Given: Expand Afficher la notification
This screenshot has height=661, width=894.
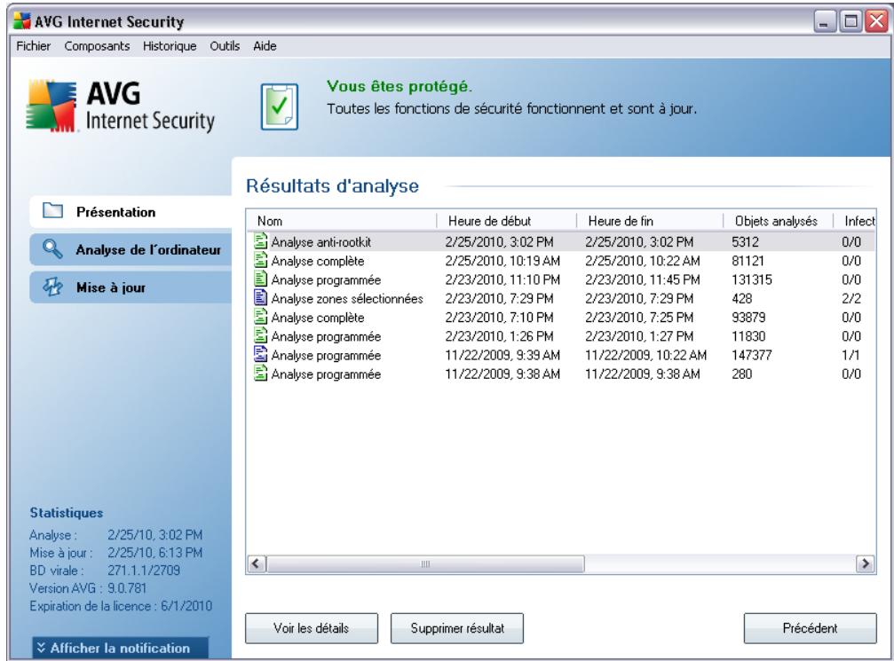Looking at the screenshot, I should [121, 648].
